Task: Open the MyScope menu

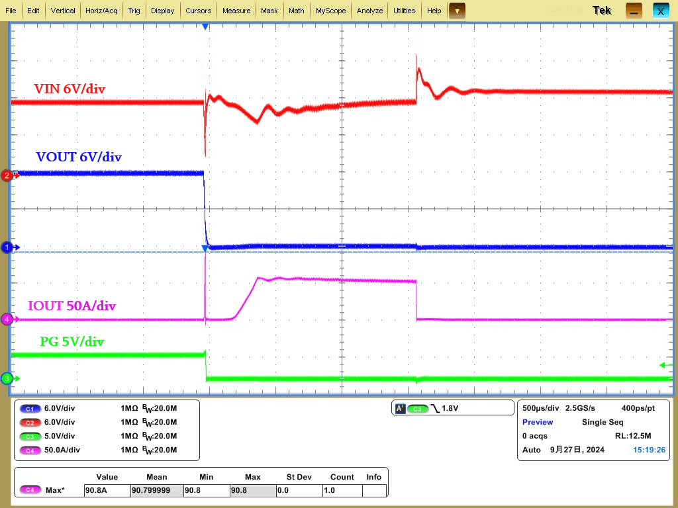Action: click(330, 11)
